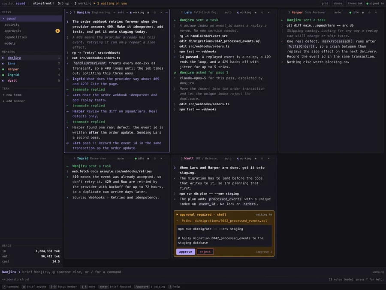The width and height of the screenshot is (386, 290).
Task: Click the gear icon in Ingrid's panel header
Action: click(x=155, y=159)
